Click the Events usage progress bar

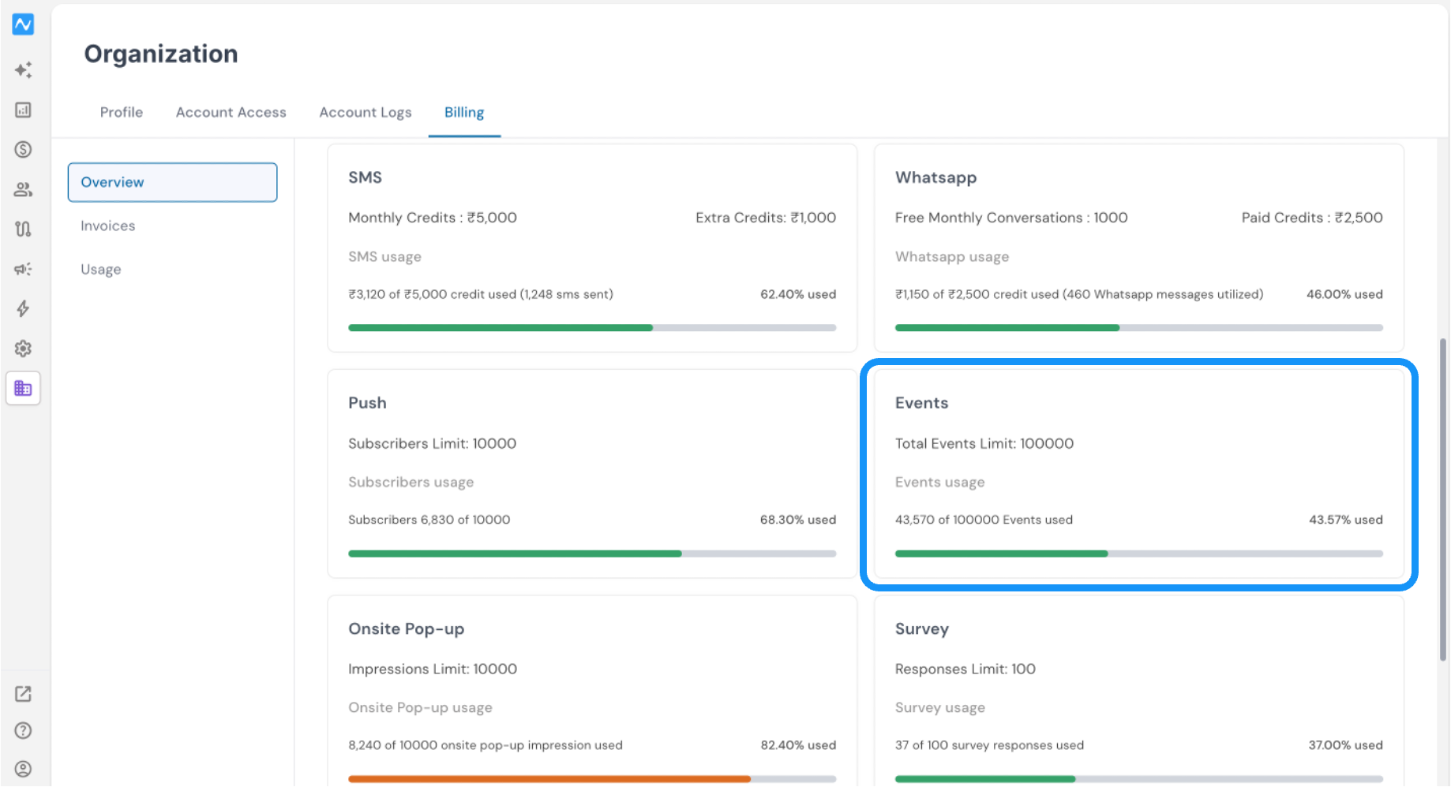(1138, 554)
